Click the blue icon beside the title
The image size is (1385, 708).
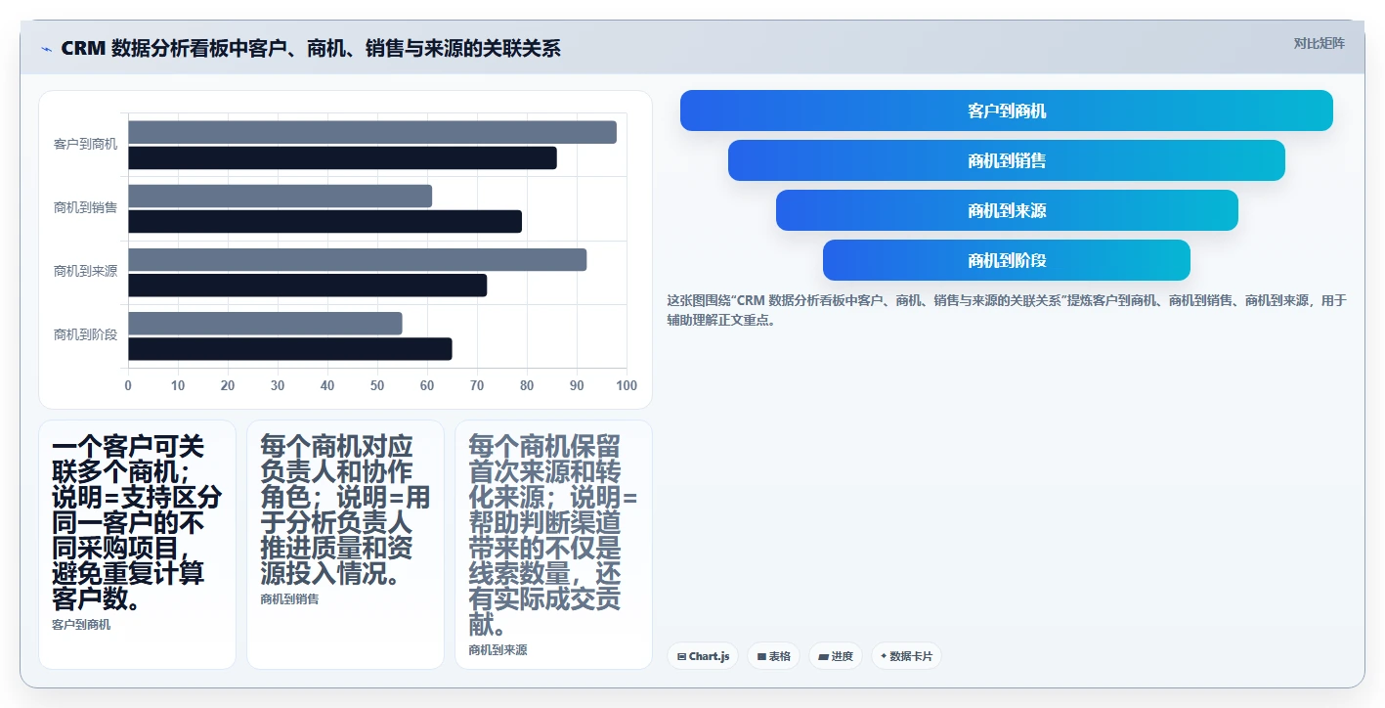(x=46, y=49)
